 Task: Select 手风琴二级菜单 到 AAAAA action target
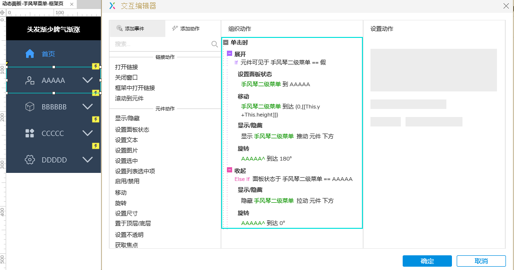275,84
